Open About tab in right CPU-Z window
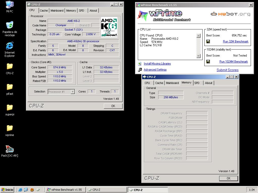This screenshot has width=258, height=193. tap(209, 83)
